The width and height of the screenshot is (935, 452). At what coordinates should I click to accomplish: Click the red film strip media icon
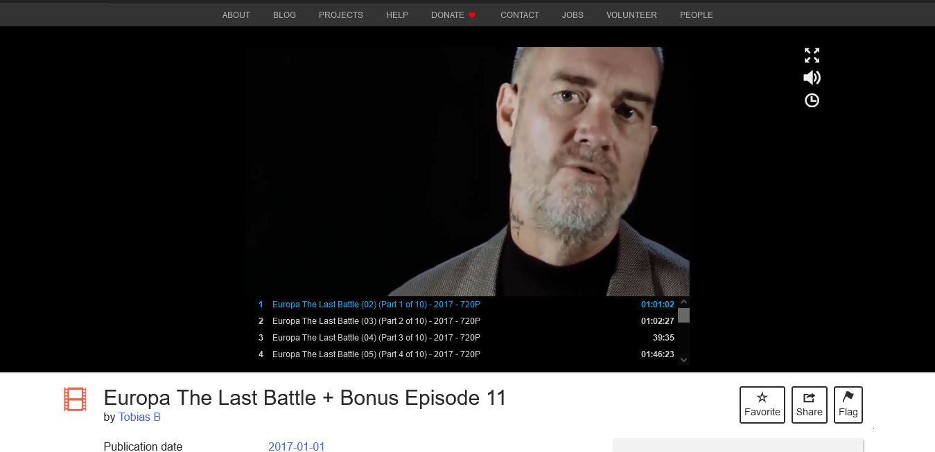point(75,399)
